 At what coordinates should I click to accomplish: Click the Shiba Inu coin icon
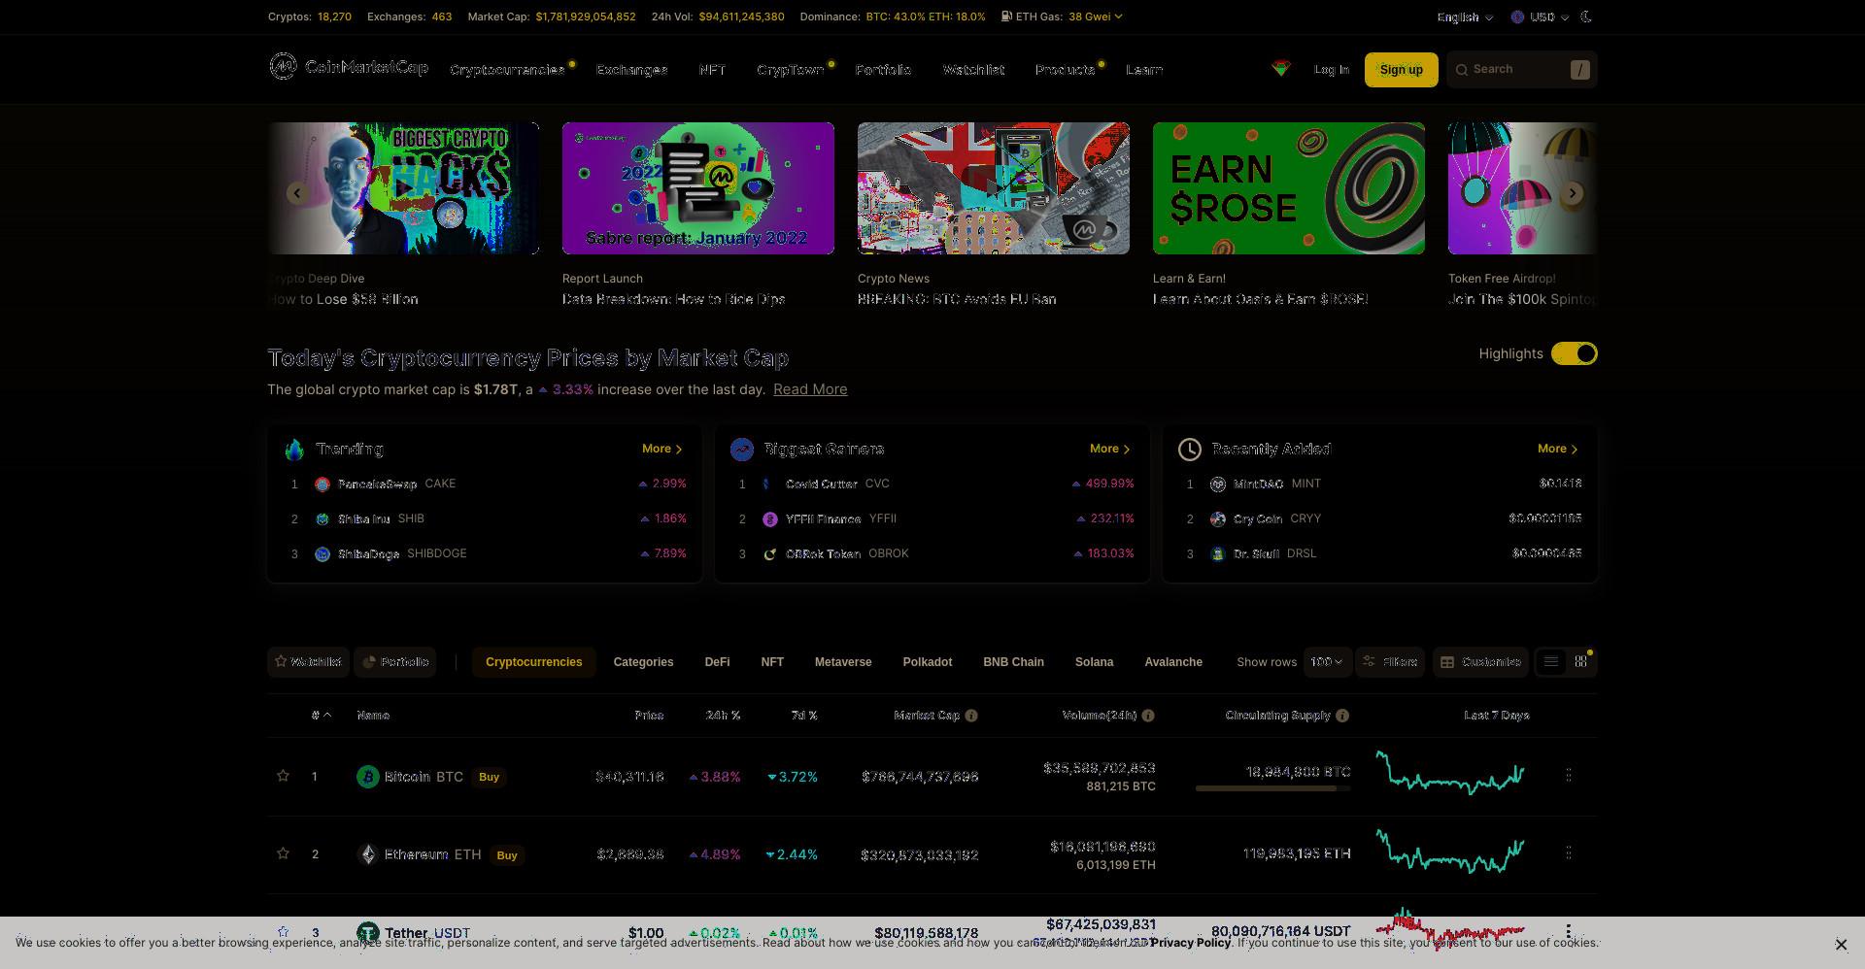tap(322, 519)
